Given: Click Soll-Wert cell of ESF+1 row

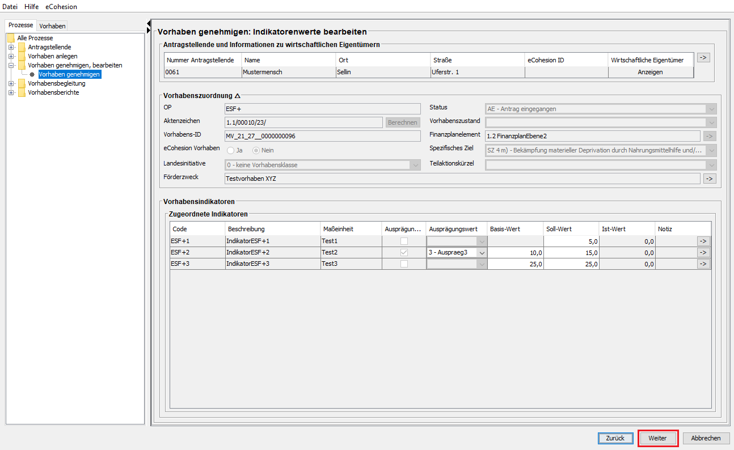Looking at the screenshot, I should (571, 241).
